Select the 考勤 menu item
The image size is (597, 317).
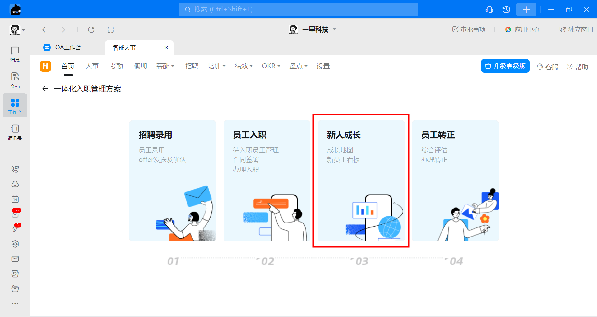116,66
